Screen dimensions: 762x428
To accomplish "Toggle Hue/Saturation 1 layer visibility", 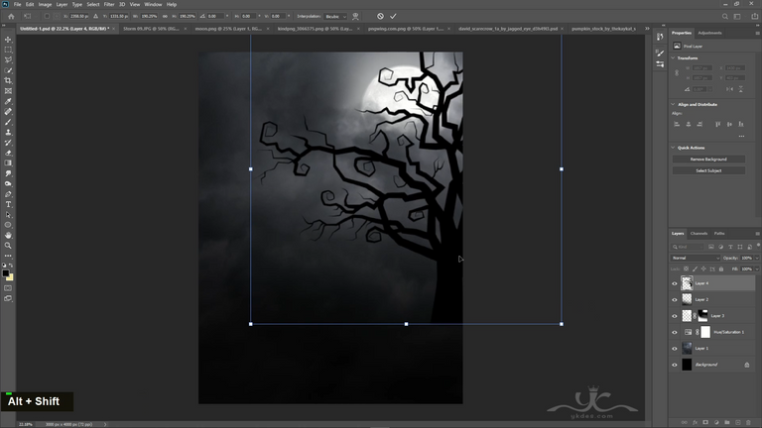I will coord(675,333).
